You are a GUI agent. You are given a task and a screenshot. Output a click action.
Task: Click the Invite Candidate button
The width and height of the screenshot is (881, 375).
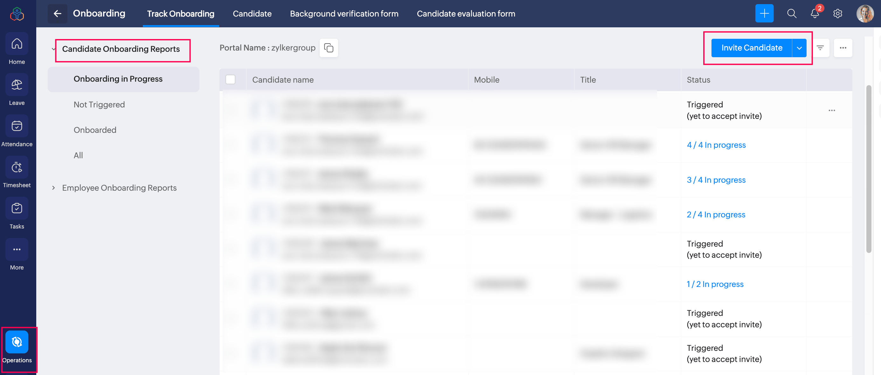[x=751, y=48]
